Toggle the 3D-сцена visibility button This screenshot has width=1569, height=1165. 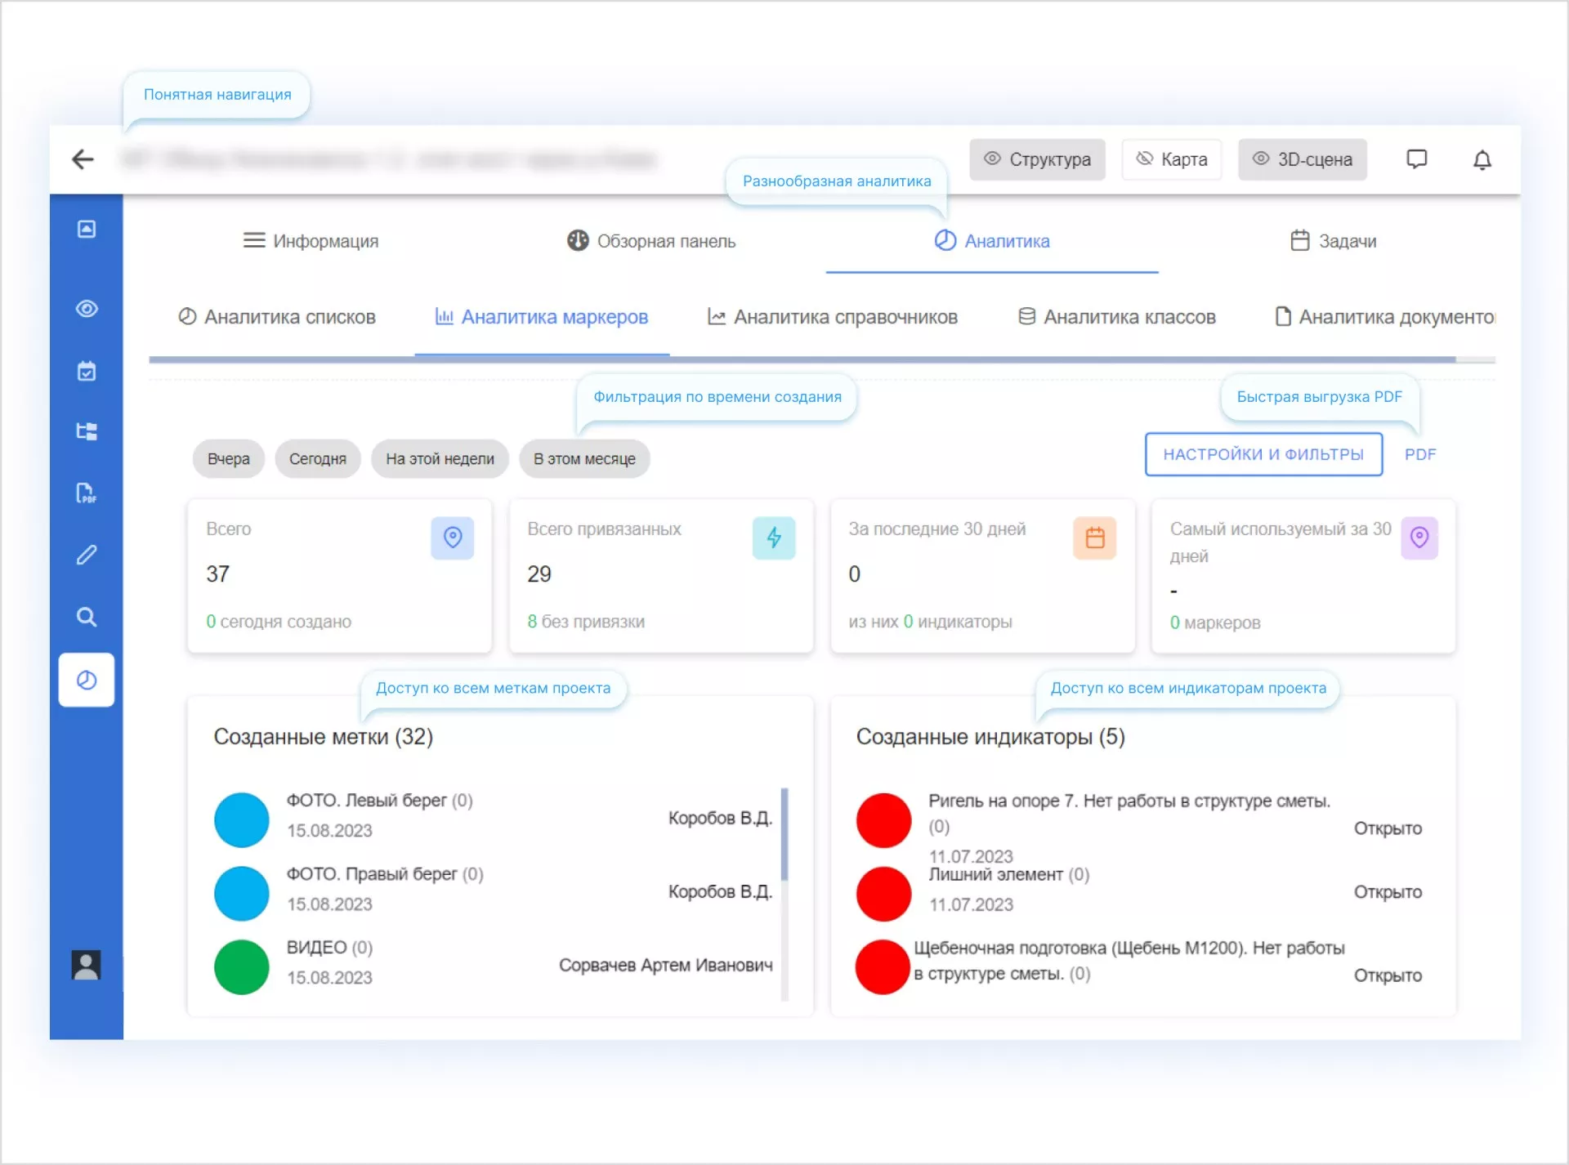[x=1302, y=159]
